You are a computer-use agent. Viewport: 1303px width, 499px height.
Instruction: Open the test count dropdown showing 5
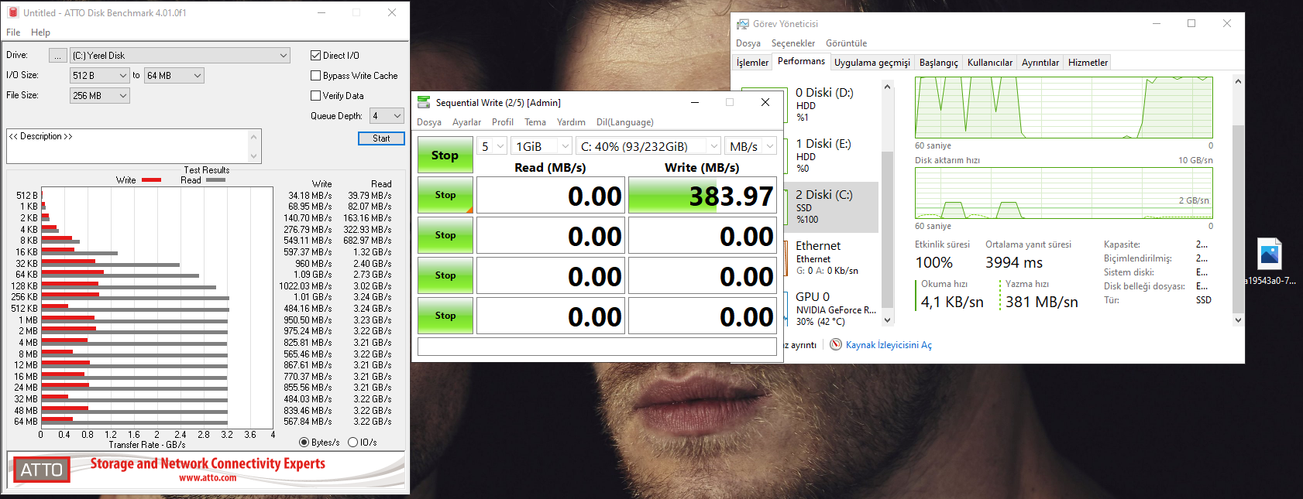(492, 146)
